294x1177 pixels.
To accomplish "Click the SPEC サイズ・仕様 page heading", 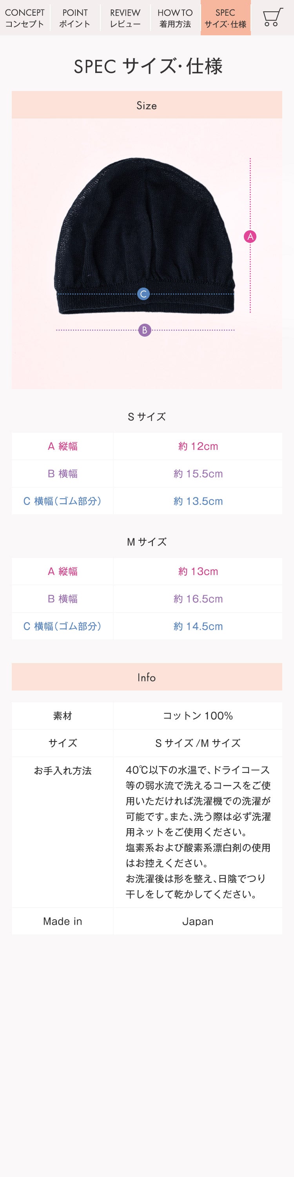I will tap(147, 67).
